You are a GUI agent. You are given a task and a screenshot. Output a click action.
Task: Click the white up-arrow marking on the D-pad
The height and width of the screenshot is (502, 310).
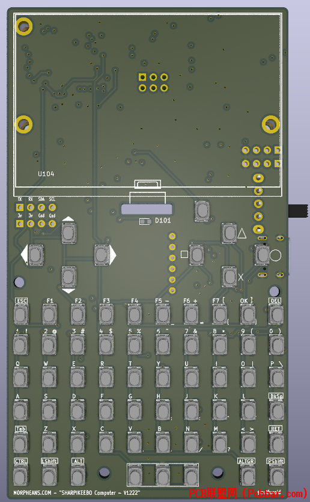68,219
